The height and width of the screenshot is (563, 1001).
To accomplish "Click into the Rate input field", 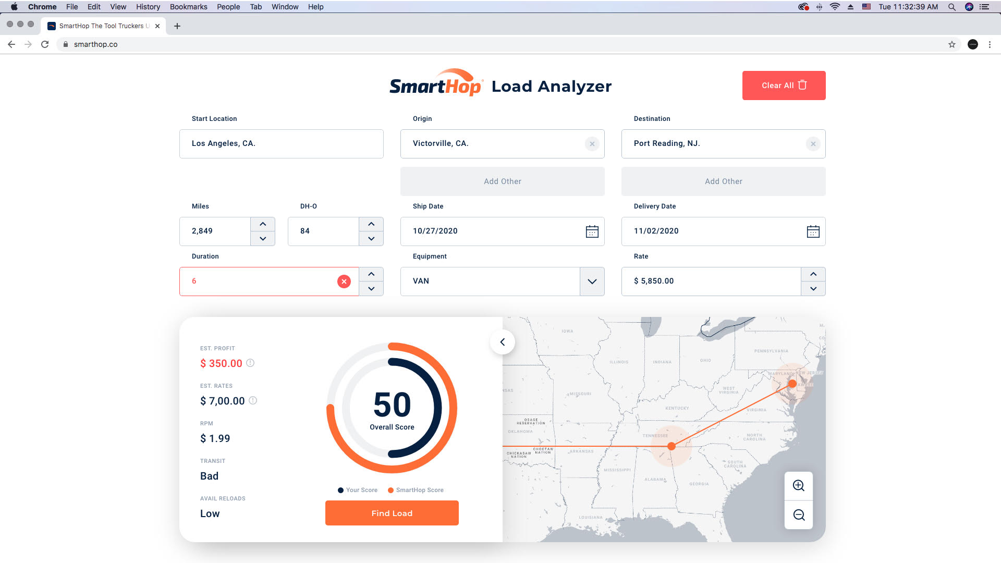I will click(x=711, y=281).
